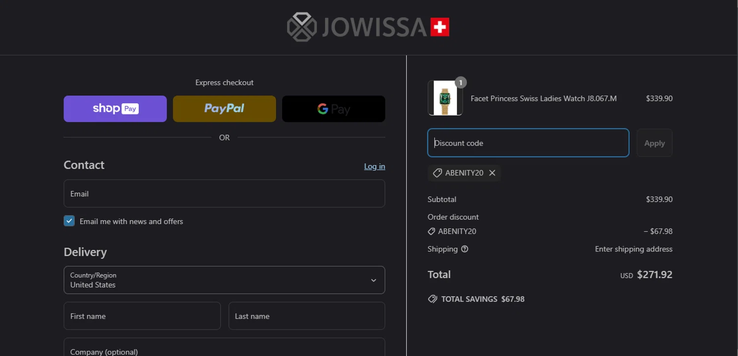
Task: Click the quantity badge on product thumbnail
Action: click(x=461, y=83)
